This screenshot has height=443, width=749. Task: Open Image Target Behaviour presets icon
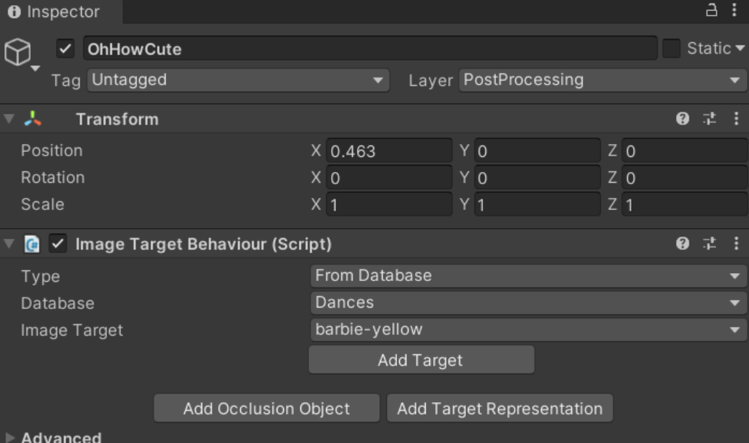pos(709,244)
